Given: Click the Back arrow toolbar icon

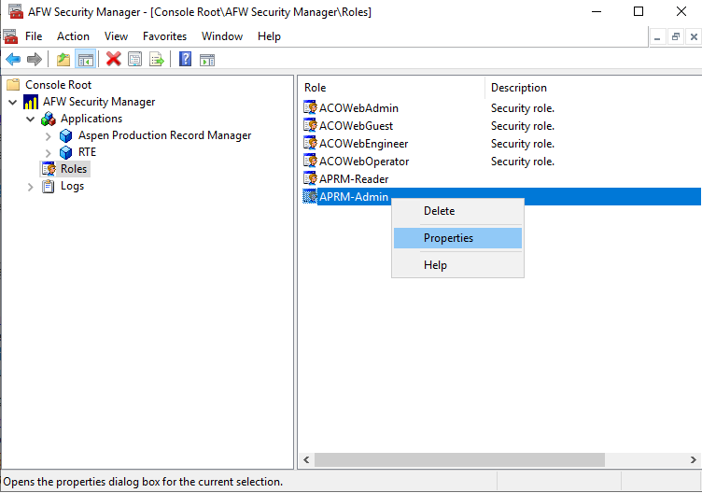Looking at the screenshot, I should click(x=13, y=60).
